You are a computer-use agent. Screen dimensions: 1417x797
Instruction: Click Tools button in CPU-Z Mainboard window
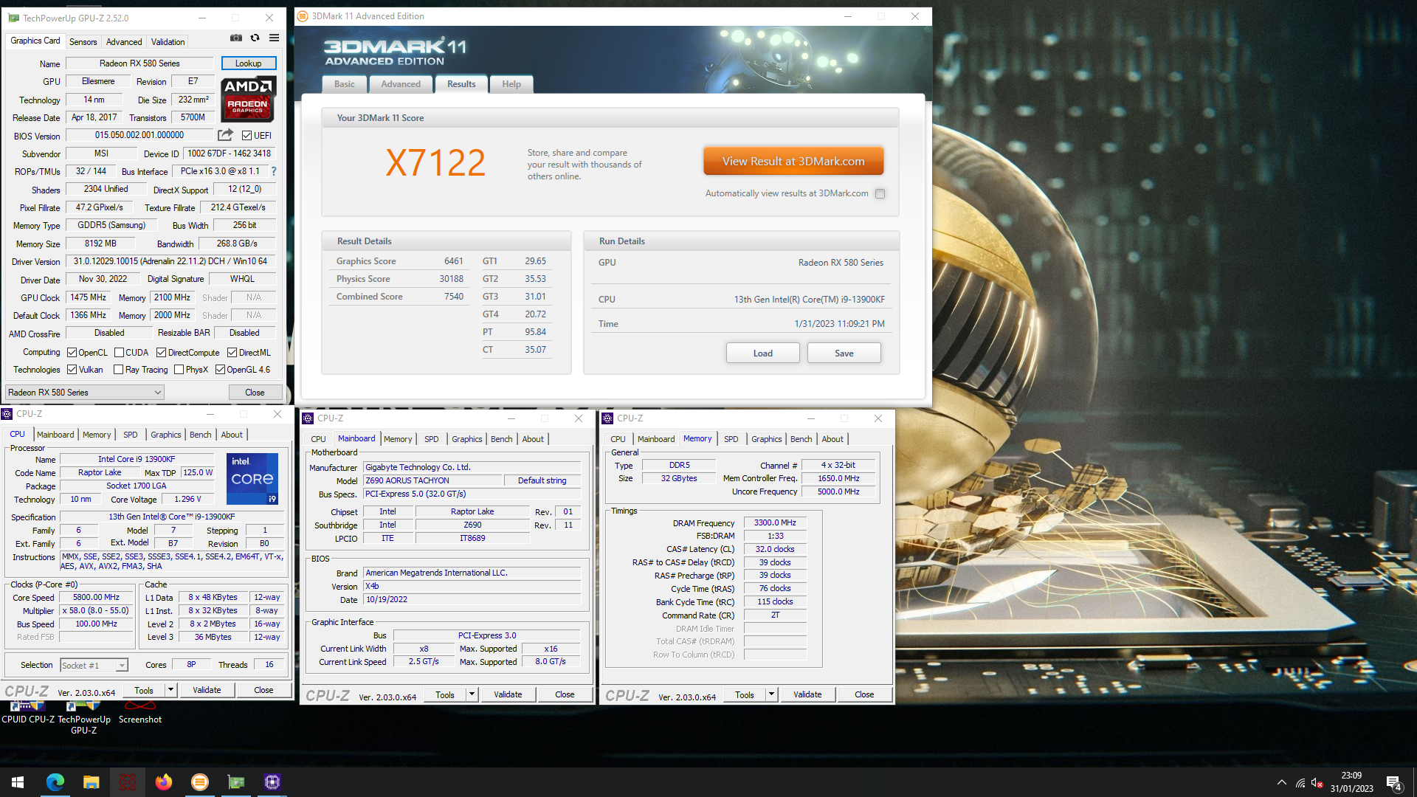[x=445, y=694]
